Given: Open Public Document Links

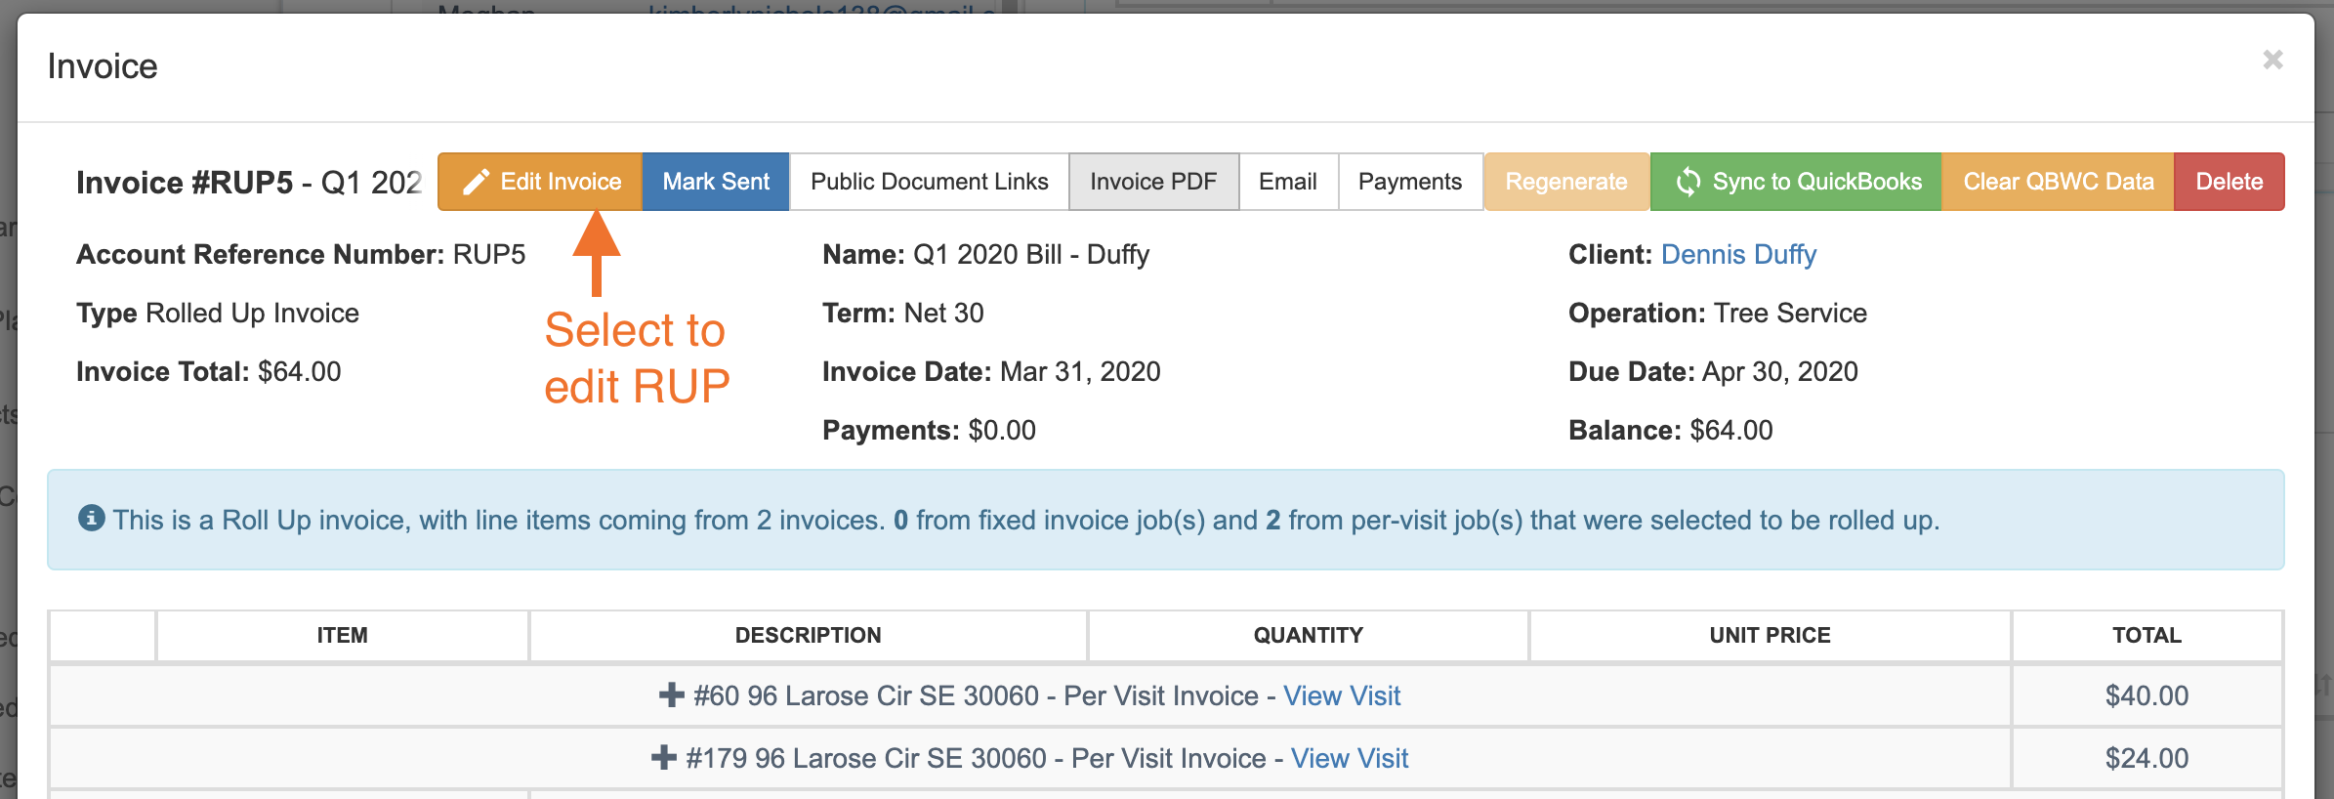Looking at the screenshot, I should click(x=929, y=182).
